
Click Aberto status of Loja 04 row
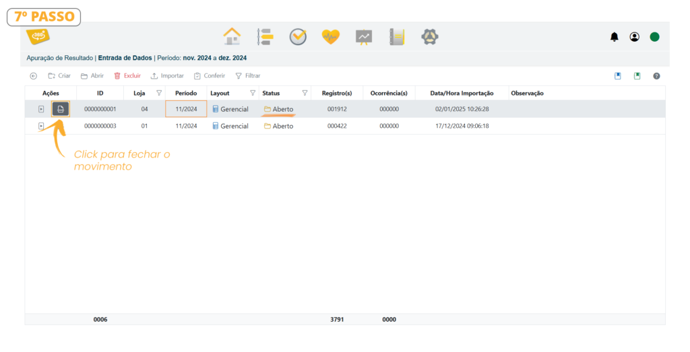[278, 109]
